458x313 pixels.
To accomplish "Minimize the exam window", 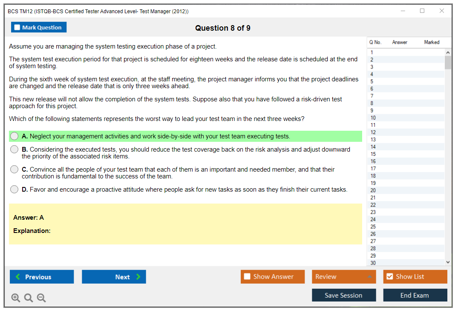I will [403, 11].
